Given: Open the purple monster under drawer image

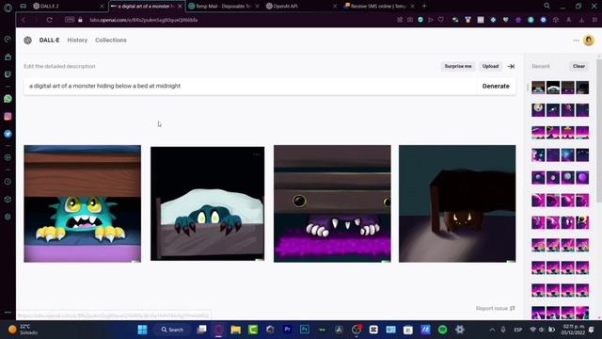Looking at the screenshot, I should 332,203.
